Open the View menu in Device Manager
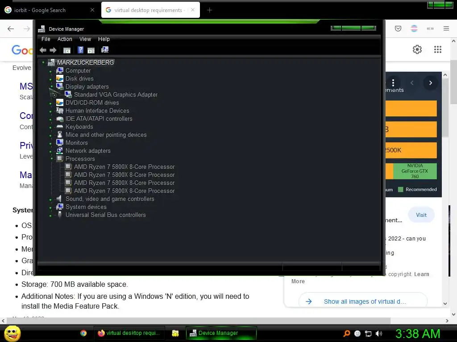Image resolution: width=457 pixels, height=342 pixels. [85, 39]
